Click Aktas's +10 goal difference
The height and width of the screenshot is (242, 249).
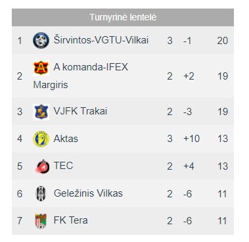pos(191,139)
